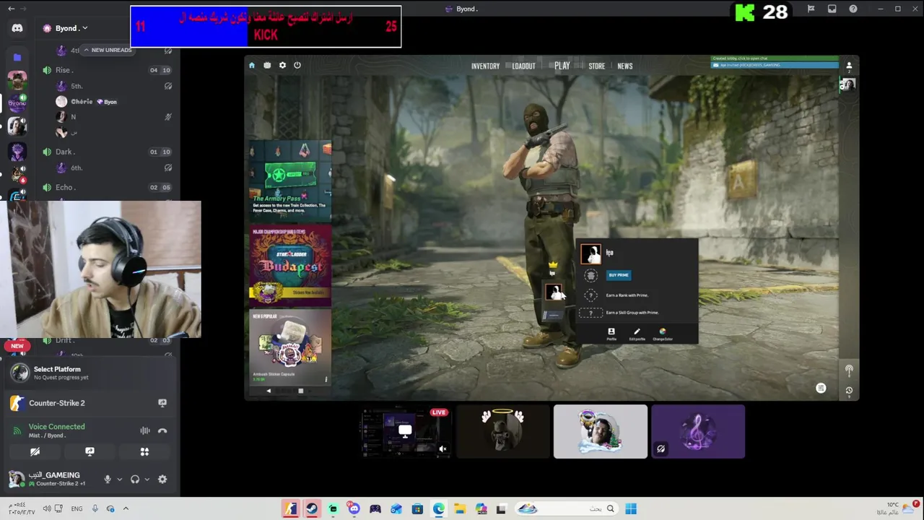Expand headphone output options arrow
The image size is (924, 520).
[147, 479]
